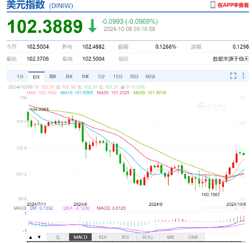Click the current price 102.3889

(45, 26)
